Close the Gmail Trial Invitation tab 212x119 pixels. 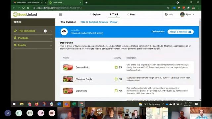tap(45, 3)
